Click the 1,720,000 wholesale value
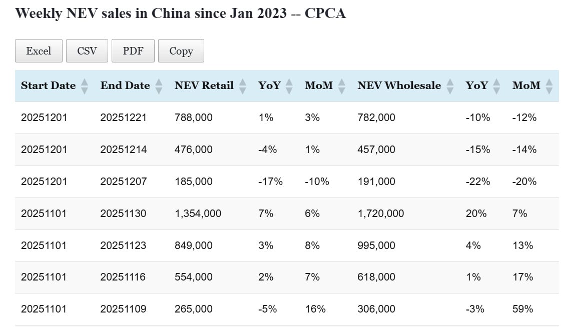This screenshot has width=566, height=327. point(380,213)
